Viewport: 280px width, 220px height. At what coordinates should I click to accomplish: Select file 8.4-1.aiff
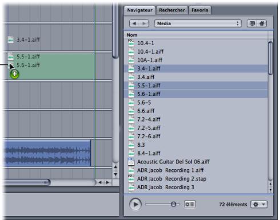(x=196, y=153)
